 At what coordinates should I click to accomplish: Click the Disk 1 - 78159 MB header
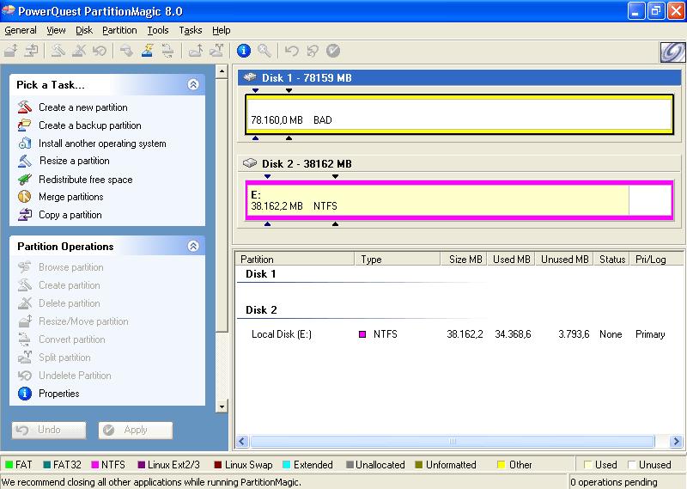459,77
